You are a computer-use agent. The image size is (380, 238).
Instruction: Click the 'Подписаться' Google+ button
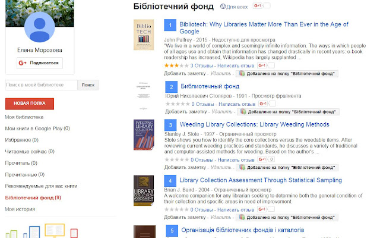40,63
